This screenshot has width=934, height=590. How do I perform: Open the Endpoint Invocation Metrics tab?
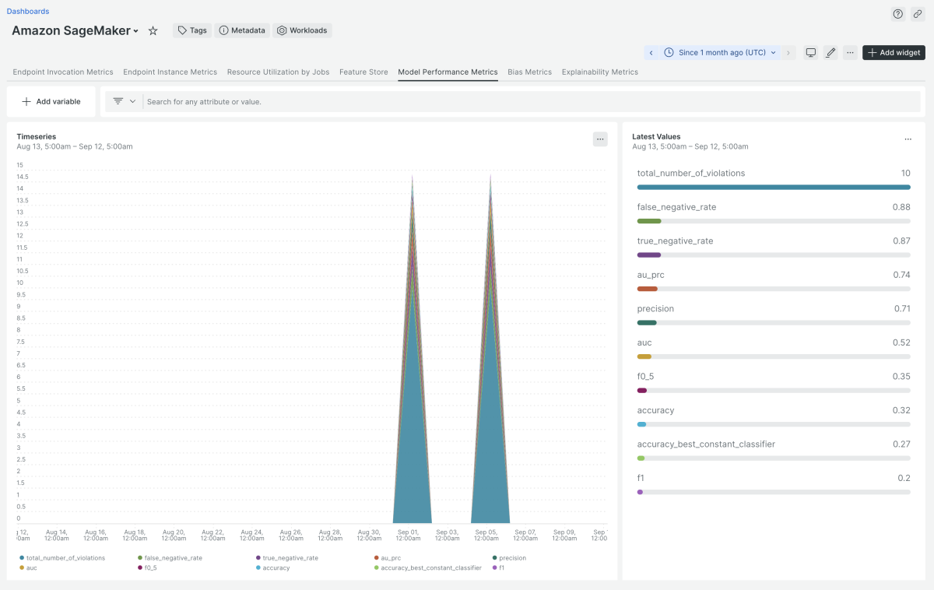tap(63, 72)
